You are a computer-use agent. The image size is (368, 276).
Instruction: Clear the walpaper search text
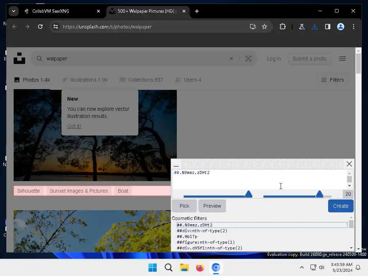tap(231, 59)
